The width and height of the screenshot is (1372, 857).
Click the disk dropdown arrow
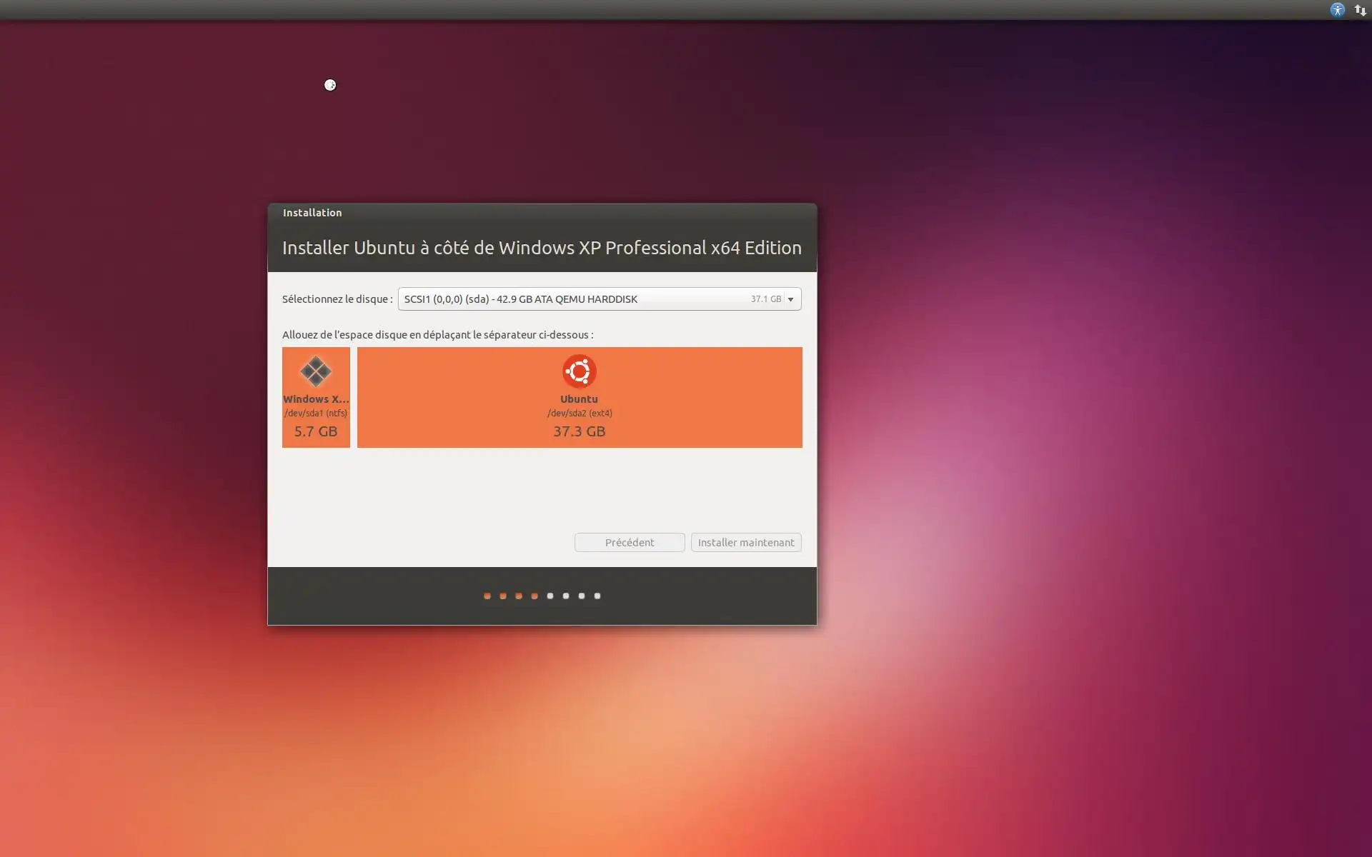point(790,299)
